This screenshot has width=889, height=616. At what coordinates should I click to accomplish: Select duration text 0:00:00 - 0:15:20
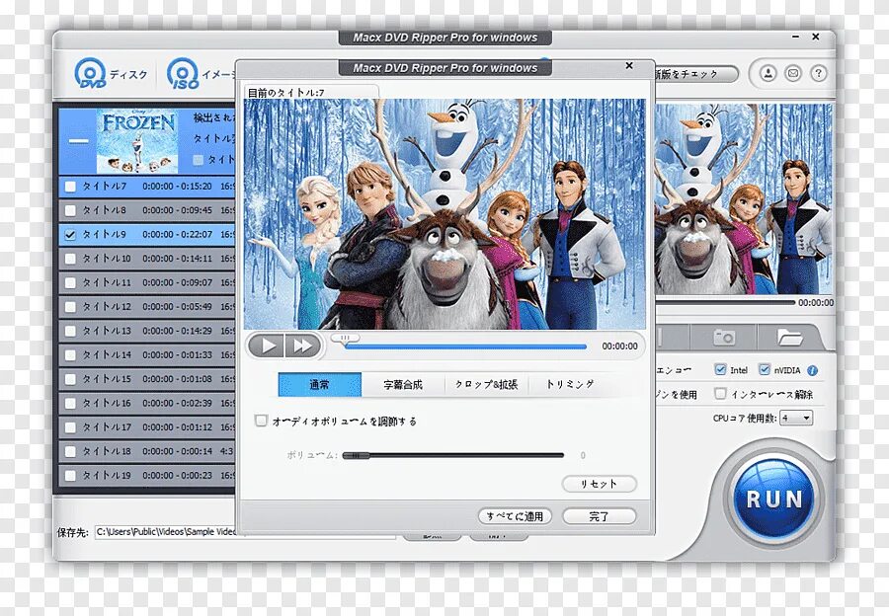(178, 186)
